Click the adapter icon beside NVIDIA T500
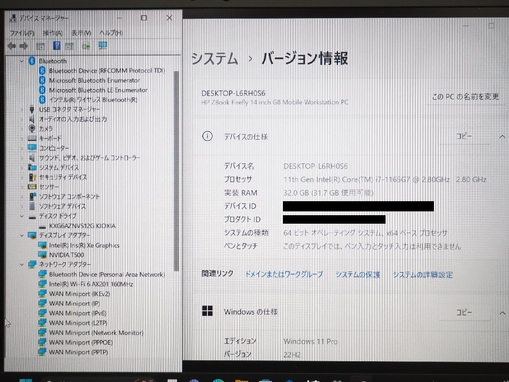Image resolution: width=509 pixels, height=382 pixels. point(42,255)
